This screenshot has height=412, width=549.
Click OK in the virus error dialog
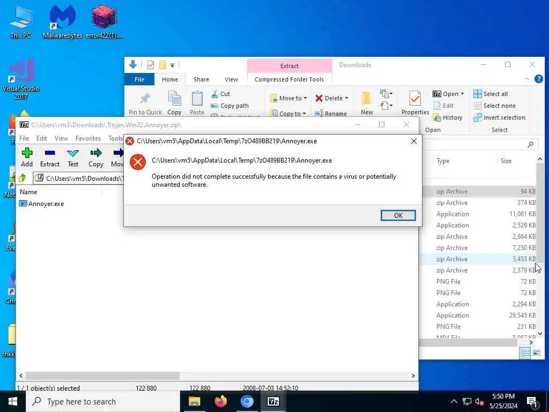398,215
